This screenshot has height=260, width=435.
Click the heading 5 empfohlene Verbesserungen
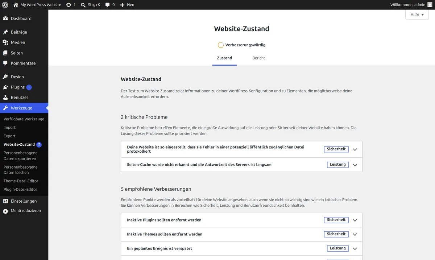point(156,189)
